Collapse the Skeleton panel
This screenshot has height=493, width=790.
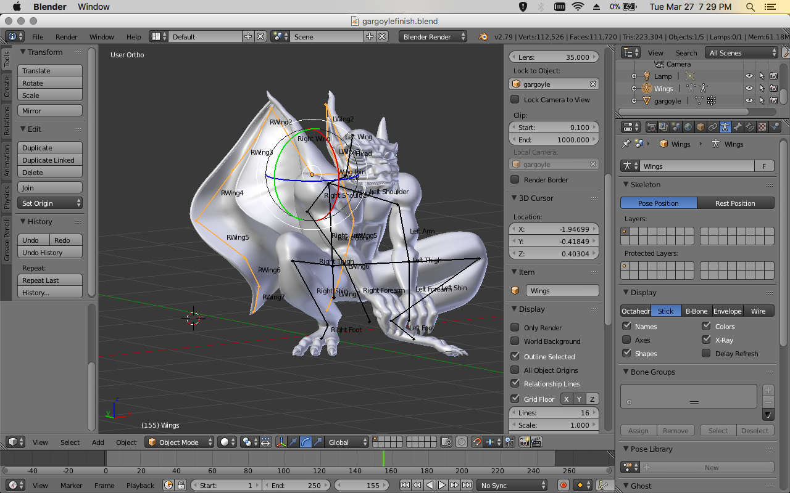(x=625, y=184)
